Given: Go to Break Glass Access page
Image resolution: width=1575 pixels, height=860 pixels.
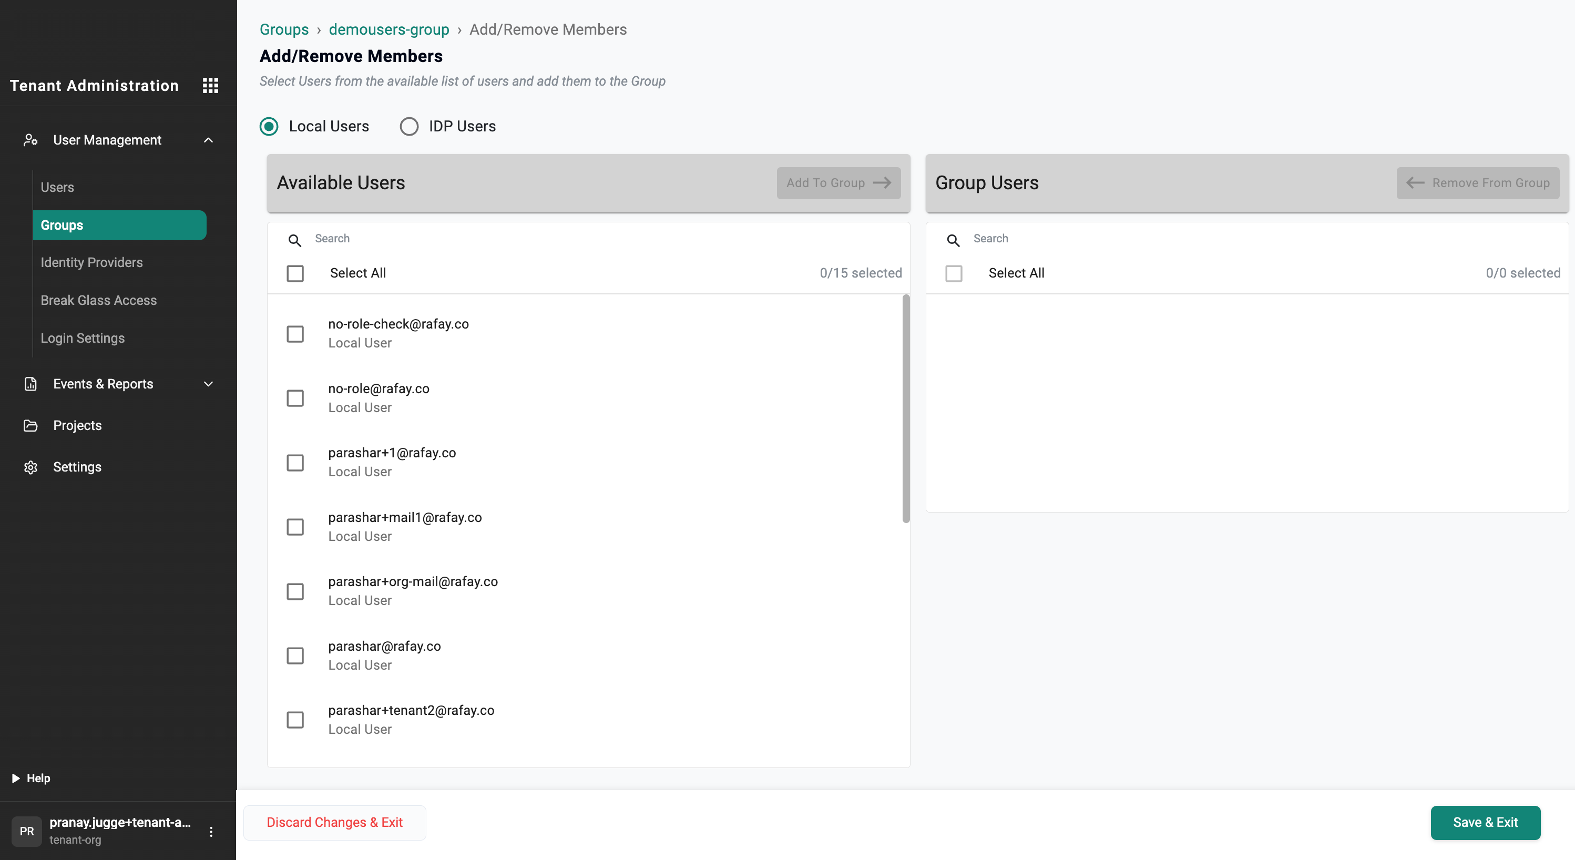Looking at the screenshot, I should pyautogui.click(x=98, y=300).
